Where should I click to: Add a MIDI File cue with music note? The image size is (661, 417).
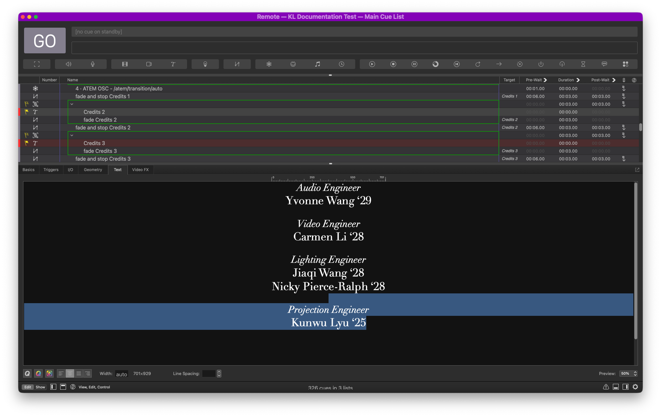[317, 64]
